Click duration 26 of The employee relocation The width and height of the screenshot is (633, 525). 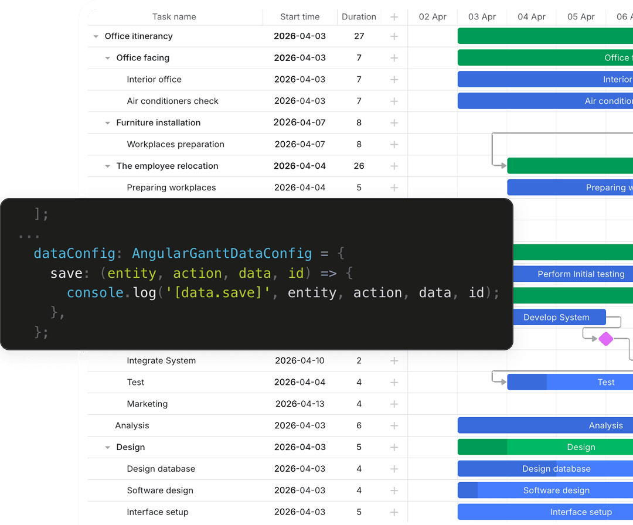[359, 166]
